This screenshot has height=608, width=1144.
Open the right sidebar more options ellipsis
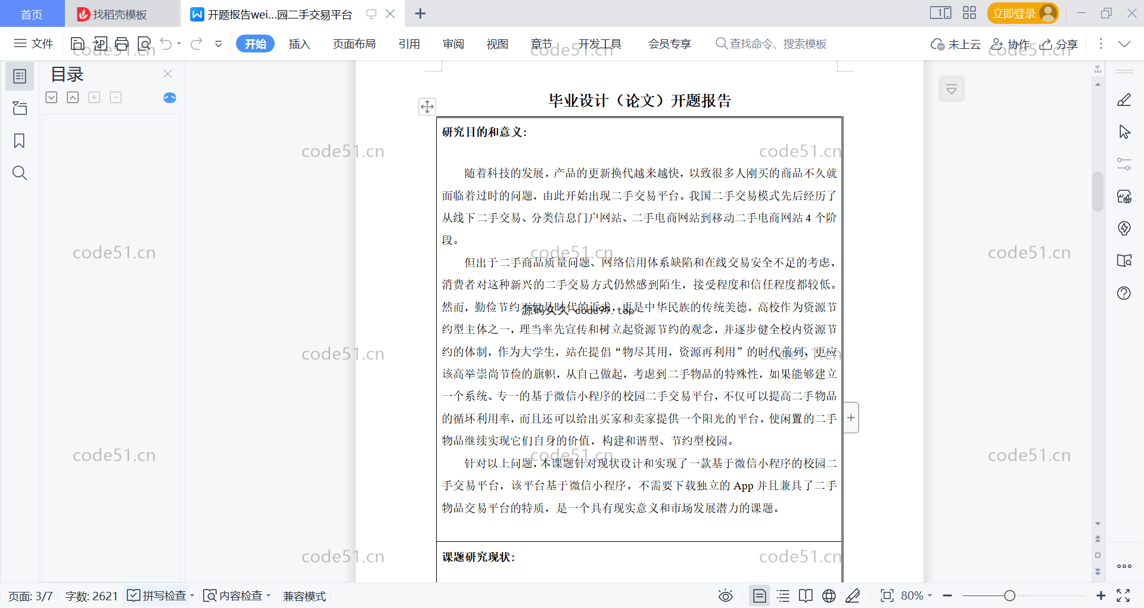1124,566
